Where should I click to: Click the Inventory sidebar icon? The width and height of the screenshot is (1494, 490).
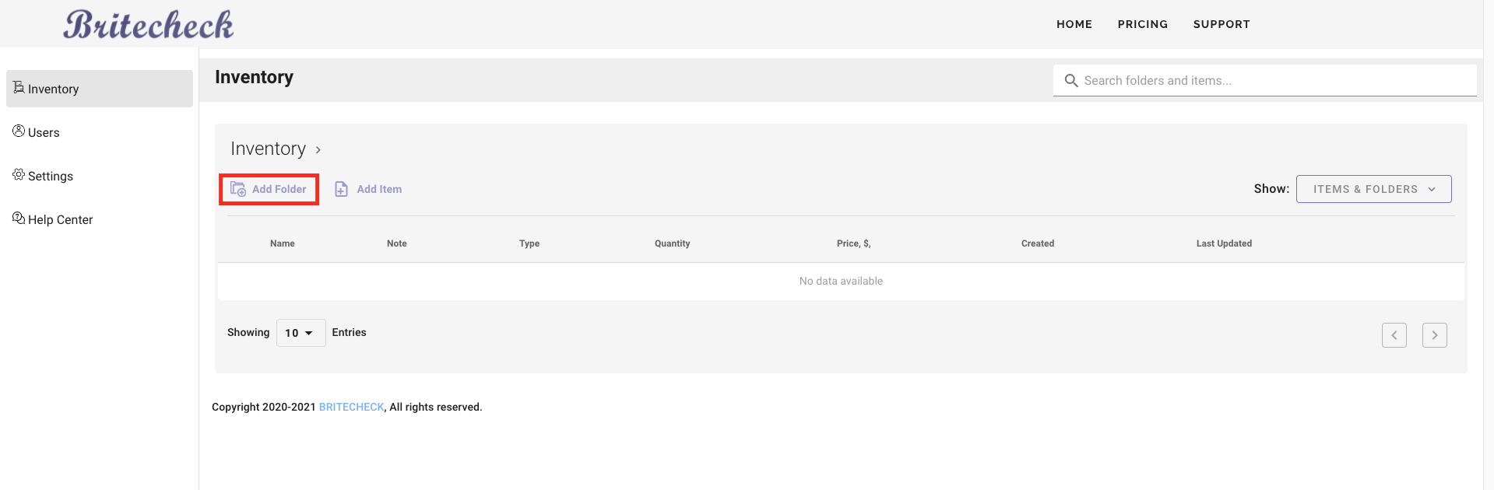pos(19,87)
